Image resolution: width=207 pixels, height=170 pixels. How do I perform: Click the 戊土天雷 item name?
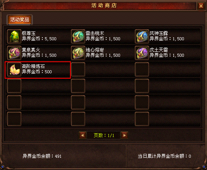(x=159, y=50)
